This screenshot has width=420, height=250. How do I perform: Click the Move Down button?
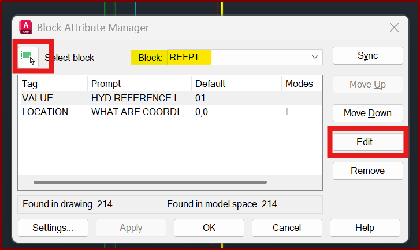click(368, 113)
